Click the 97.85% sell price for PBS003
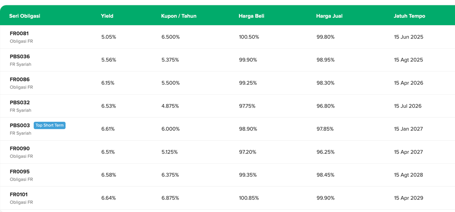Viewport: 455px width, 212px height. click(325, 129)
